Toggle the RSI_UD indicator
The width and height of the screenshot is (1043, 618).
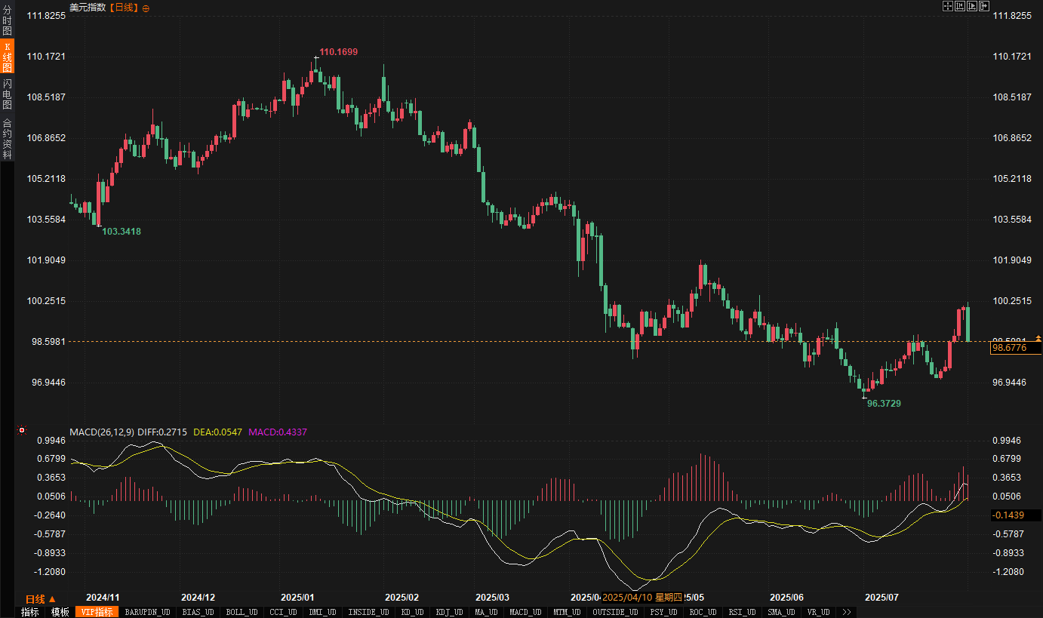coord(742,612)
